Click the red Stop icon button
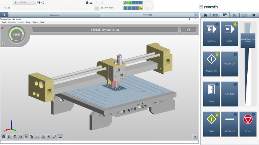The image size is (259, 145). (248, 124)
